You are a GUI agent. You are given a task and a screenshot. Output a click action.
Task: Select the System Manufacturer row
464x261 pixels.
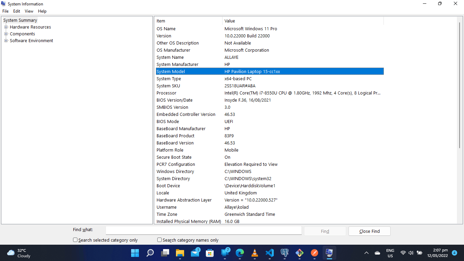coord(270,65)
